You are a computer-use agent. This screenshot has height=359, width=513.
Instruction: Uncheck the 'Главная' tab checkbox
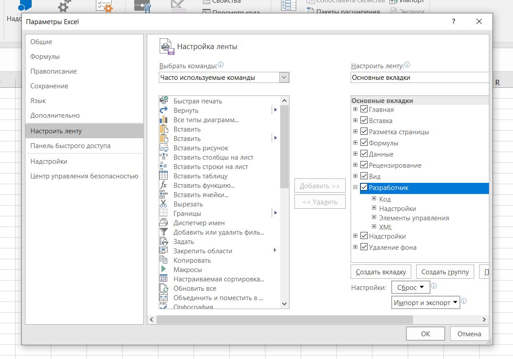tap(364, 109)
